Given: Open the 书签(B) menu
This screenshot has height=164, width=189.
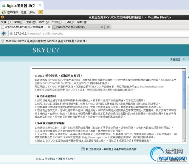Looking at the screenshot, I should click(x=57, y=22).
